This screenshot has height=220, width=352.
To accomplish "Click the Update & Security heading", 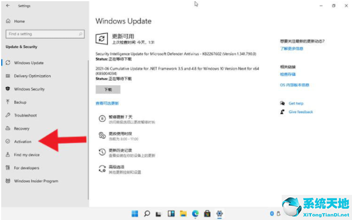I will tap(21, 47).
